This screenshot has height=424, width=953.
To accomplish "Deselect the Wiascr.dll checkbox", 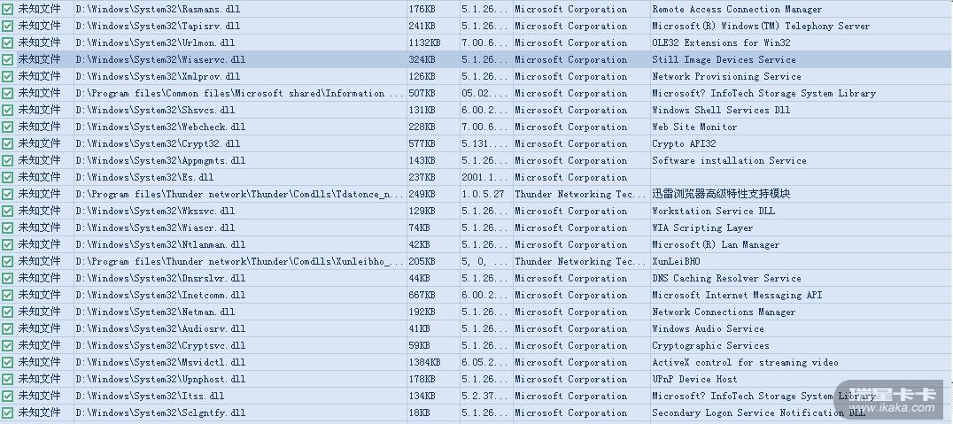I will click(7, 227).
